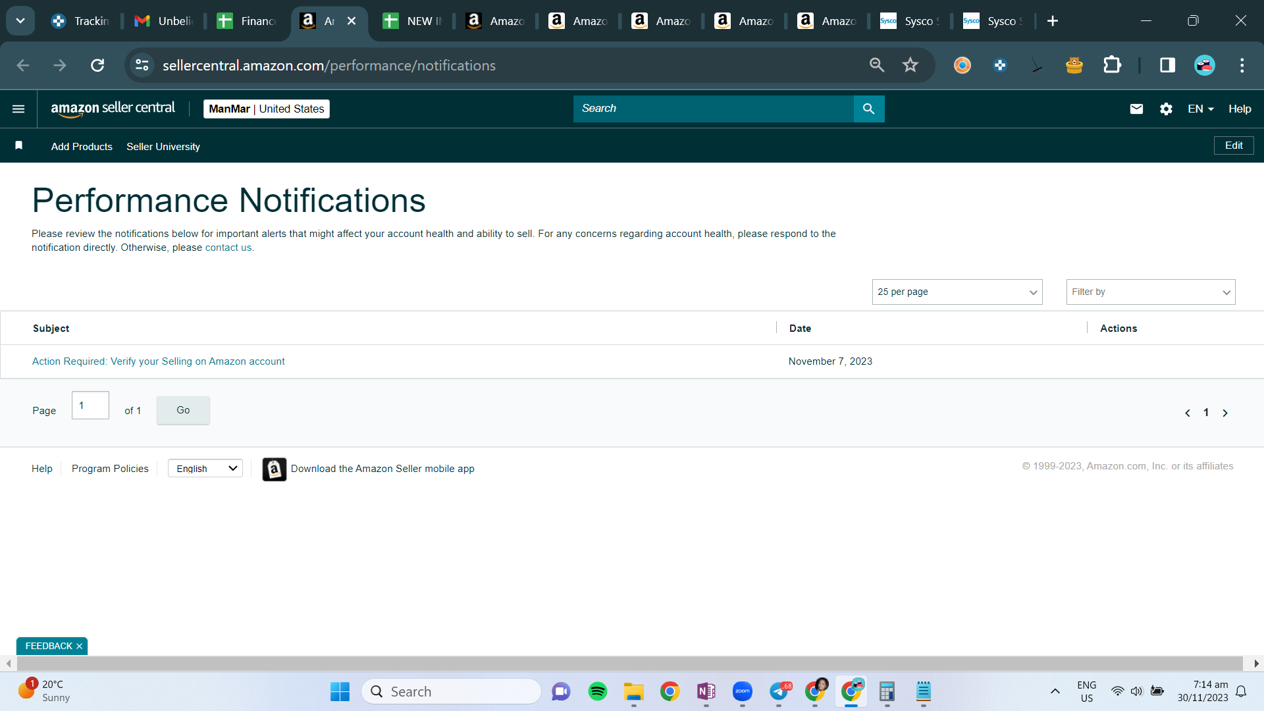The height and width of the screenshot is (711, 1264).
Task: Click the Windows taskbar Search box
Action: (452, 691)
